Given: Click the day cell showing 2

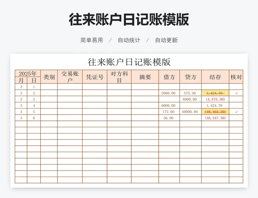Looking at the screenshot, I should tap(34, 93).
